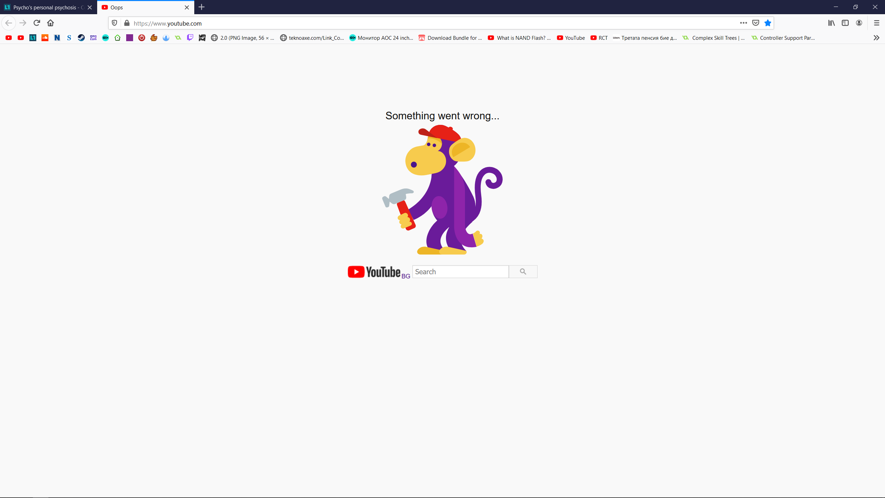This screenshot has height=498, width=885.
Task: Open the page actions three-dot menu
Action: pos(743,23)
